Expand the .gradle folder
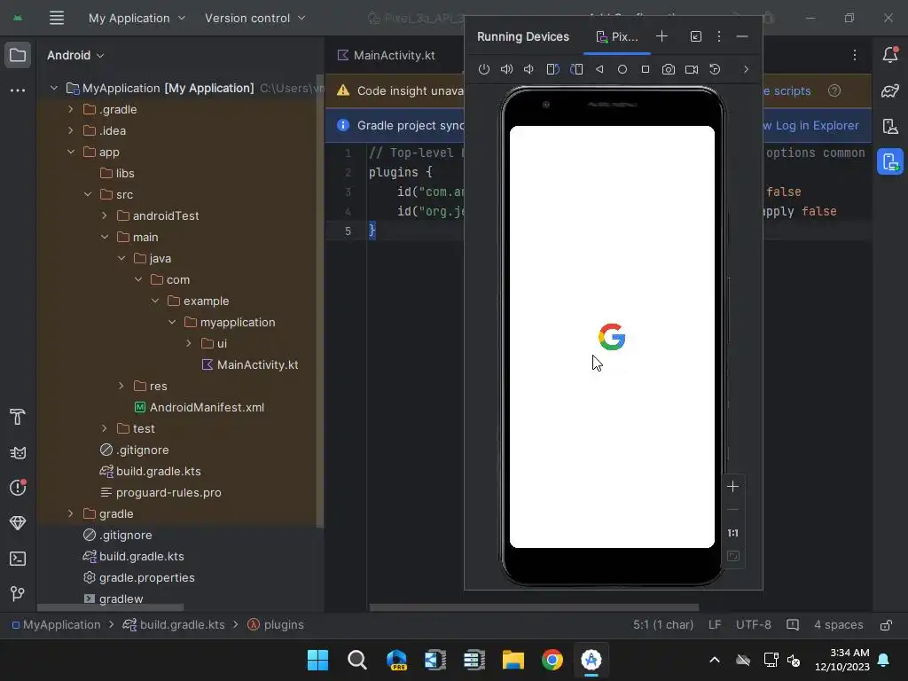908x681 pixels. pyautogui.click(x=71, y=109)
